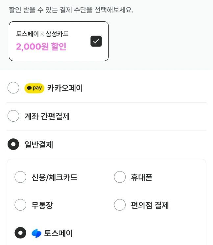Click the 토스페이 label beside the Toss logo
213x245 pixels.
59,233
